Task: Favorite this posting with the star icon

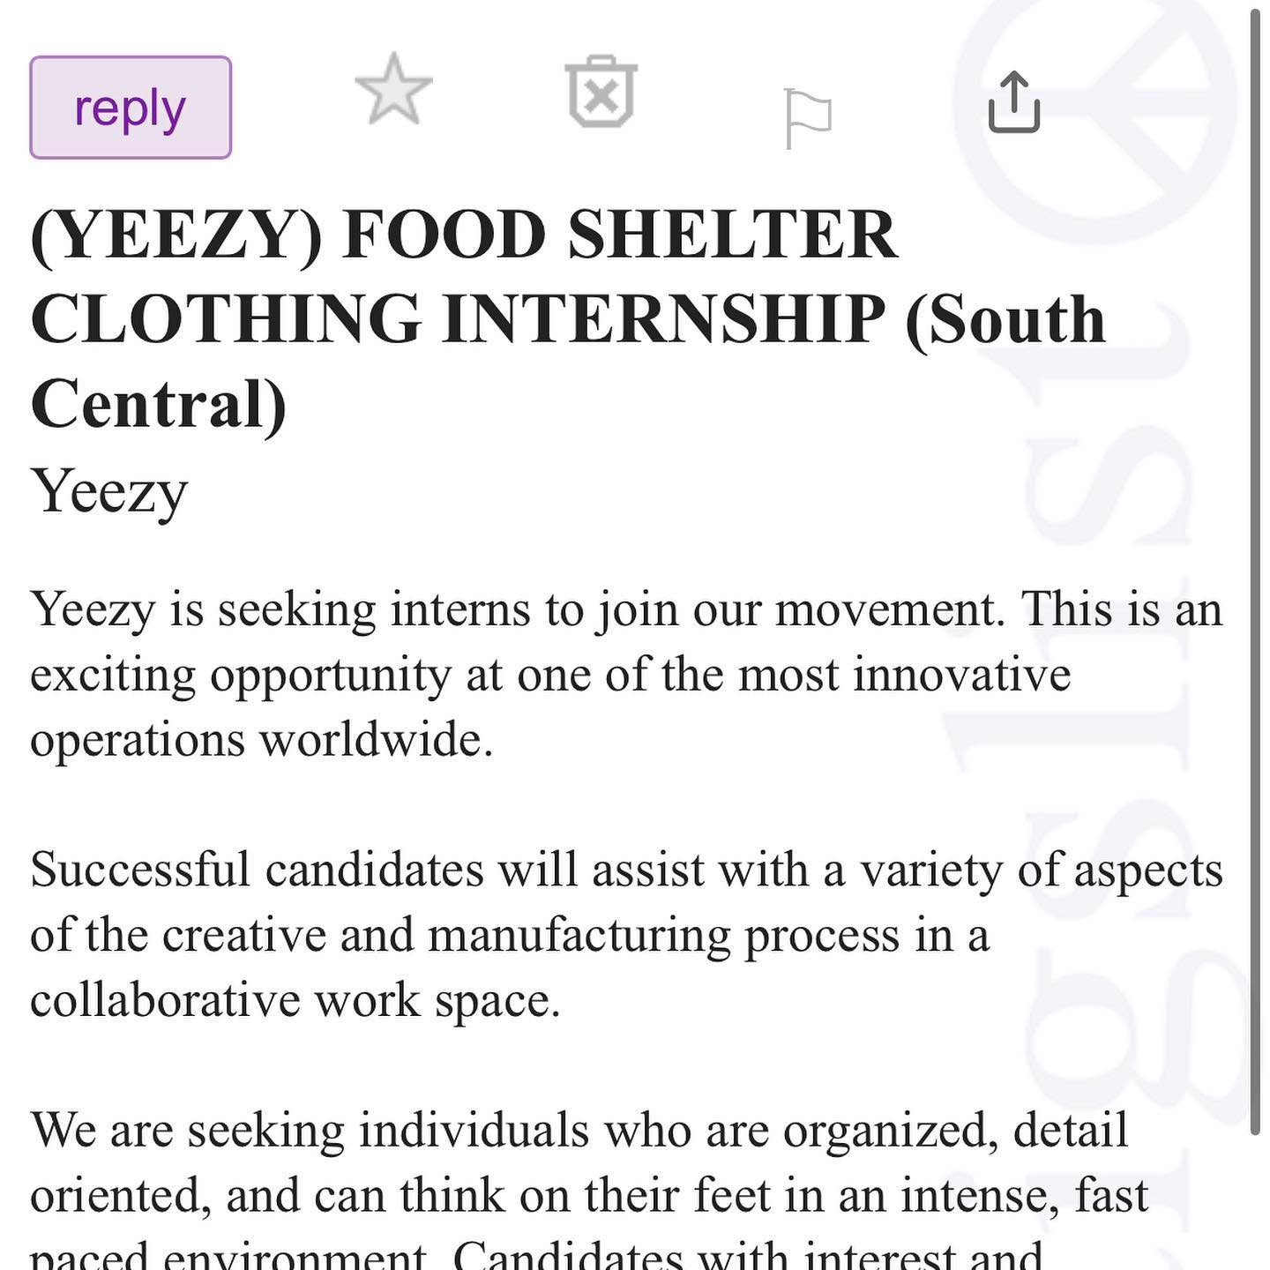Action: pos(393,89)
